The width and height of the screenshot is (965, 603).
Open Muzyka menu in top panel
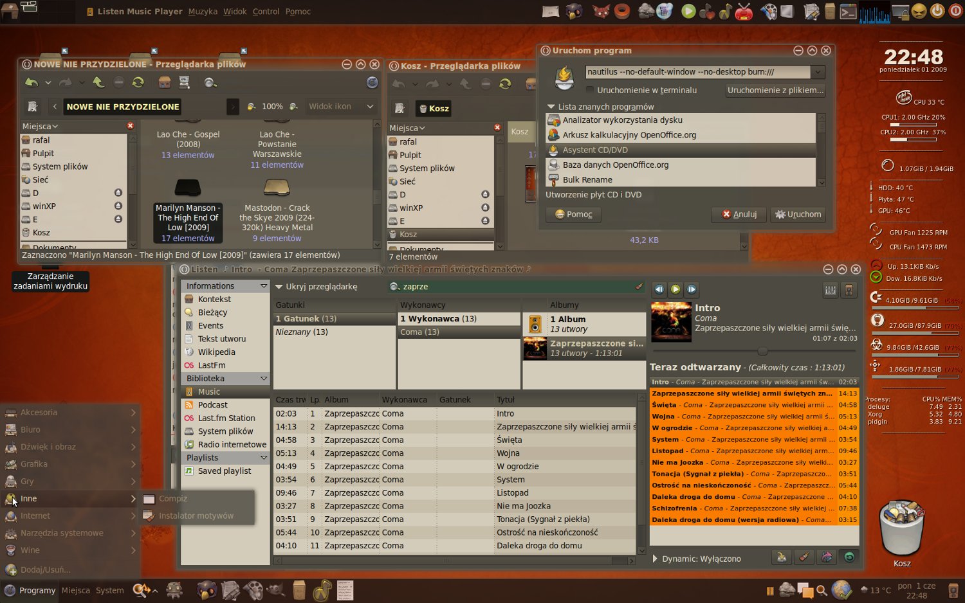tap(203, 12)
